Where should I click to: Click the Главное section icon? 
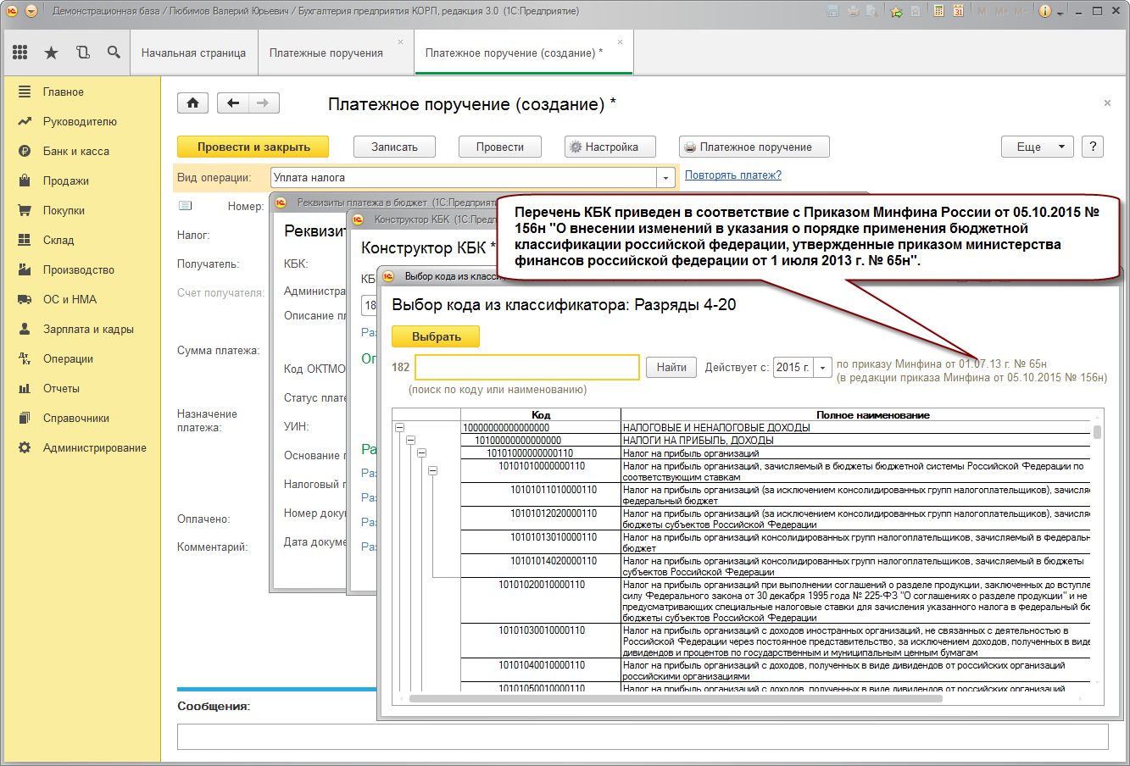point(25,92)
